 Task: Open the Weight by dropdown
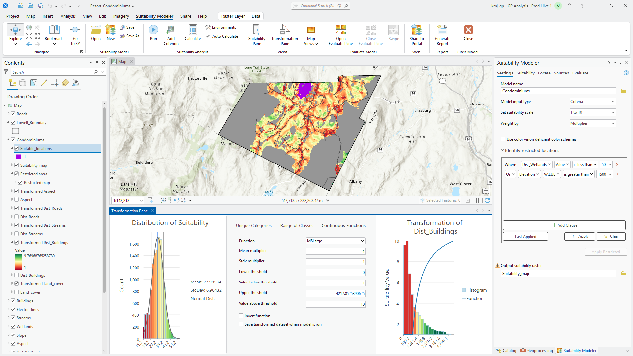[592, 123]
